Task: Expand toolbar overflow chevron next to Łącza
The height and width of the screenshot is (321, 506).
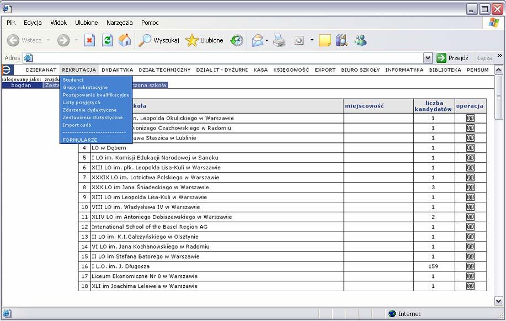Action: pyautogui.click(x=500, y=56)
